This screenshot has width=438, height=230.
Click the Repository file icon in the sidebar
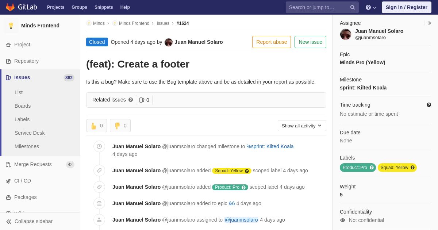[8, 61]
